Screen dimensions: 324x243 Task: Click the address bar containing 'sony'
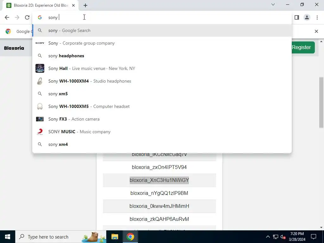tap(162, 17)
